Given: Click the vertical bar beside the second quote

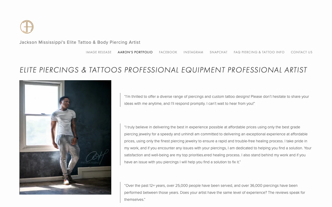Looking at the screenshot, I should pos(120,144).
